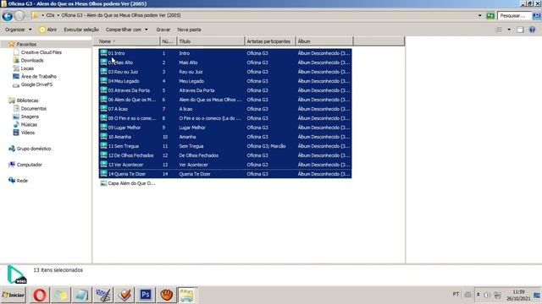Open the help question mark icon

(532, 30)
